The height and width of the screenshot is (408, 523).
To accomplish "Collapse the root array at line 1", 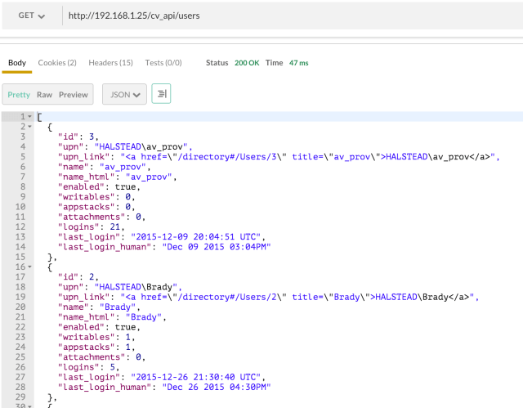I will click(x=30, y=117).
